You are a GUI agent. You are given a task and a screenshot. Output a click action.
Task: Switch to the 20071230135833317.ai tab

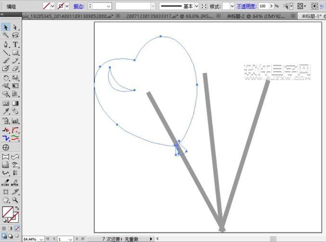point(169,16)
